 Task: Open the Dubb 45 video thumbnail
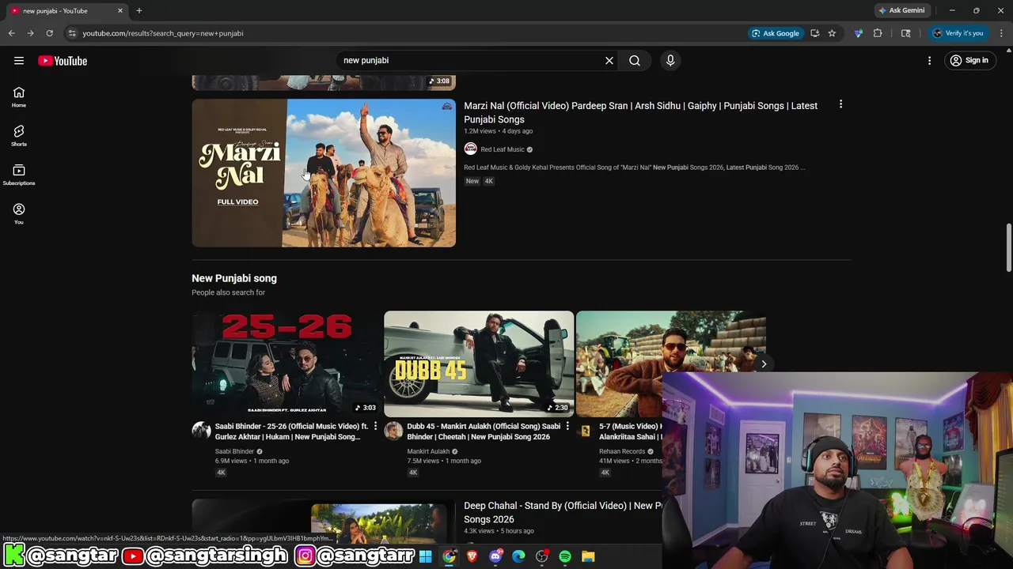(479, 364)
